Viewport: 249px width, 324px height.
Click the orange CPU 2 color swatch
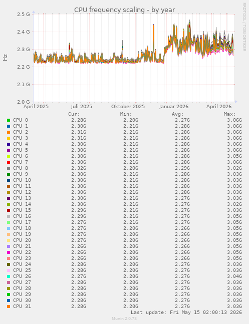click(9, 132)
